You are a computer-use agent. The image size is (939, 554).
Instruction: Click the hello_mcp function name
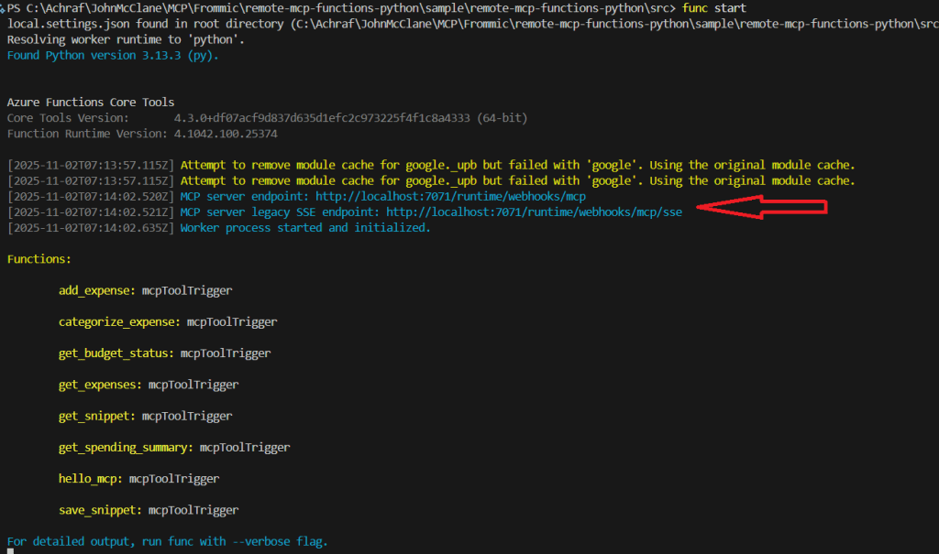coord(90,478)
